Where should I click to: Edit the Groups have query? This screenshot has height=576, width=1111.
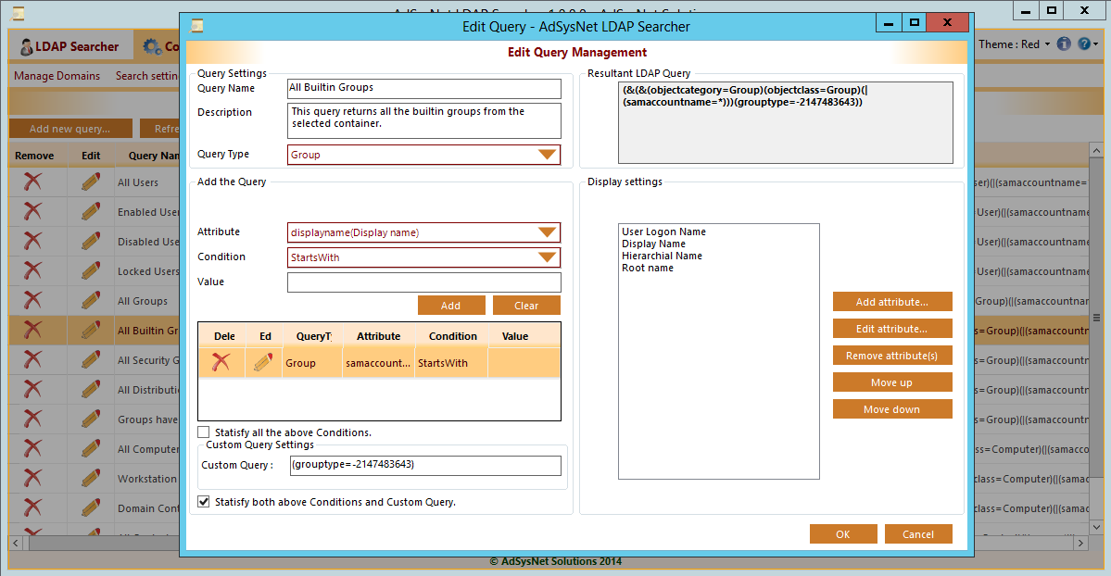coord(91,419)
